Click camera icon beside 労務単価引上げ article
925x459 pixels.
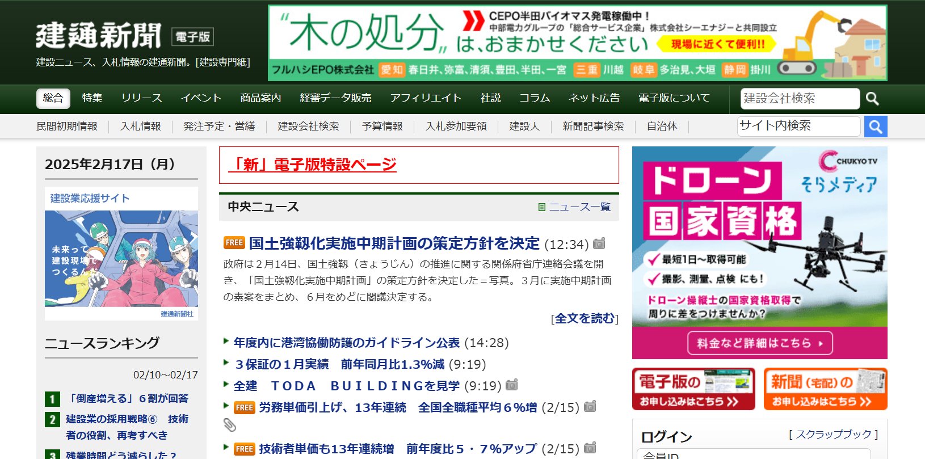pos(590,406)
